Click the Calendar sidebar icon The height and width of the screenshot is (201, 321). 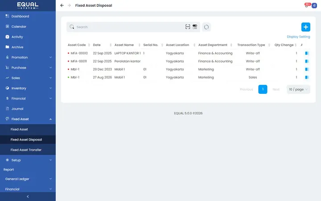(x=7, y=26)
